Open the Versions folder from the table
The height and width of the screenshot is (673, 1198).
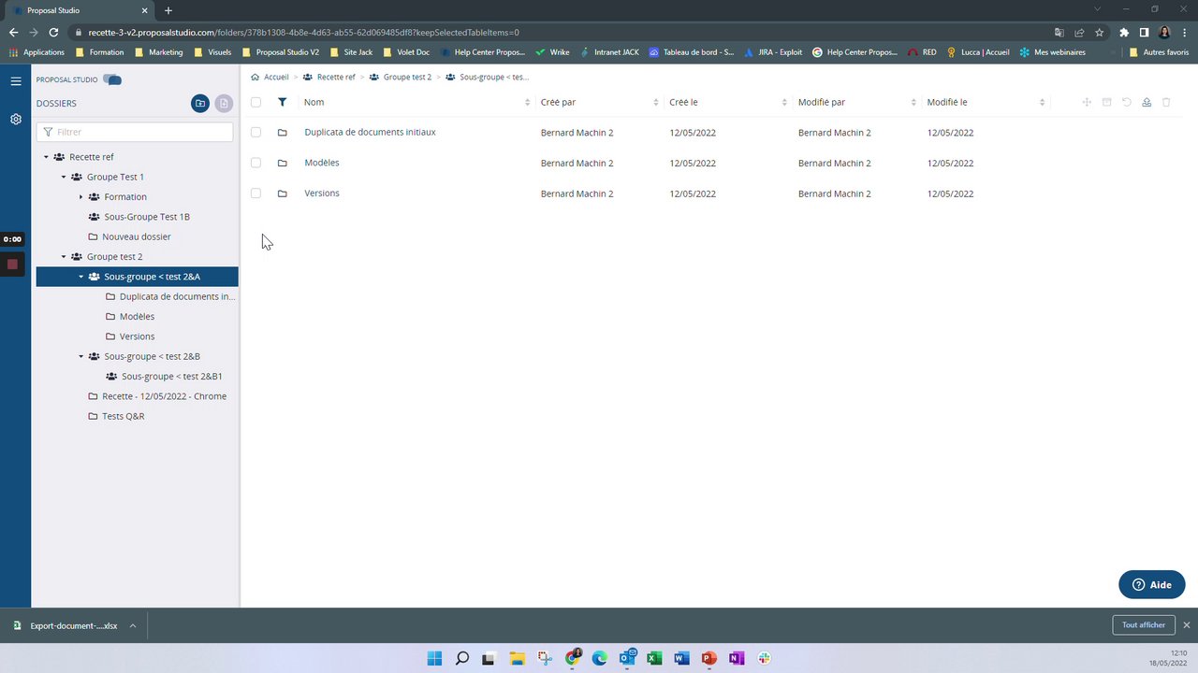coord(322,193)
